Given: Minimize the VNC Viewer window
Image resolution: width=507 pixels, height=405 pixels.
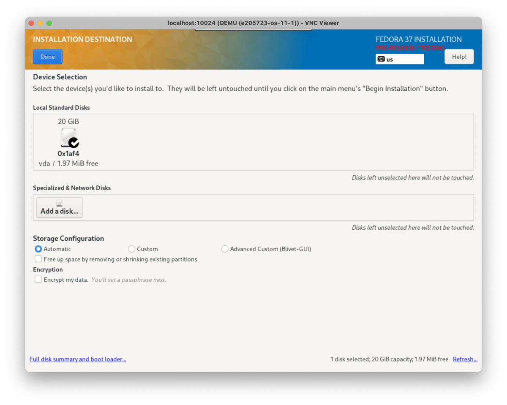Looking at the screenshot, I should [x=40, y=23].
